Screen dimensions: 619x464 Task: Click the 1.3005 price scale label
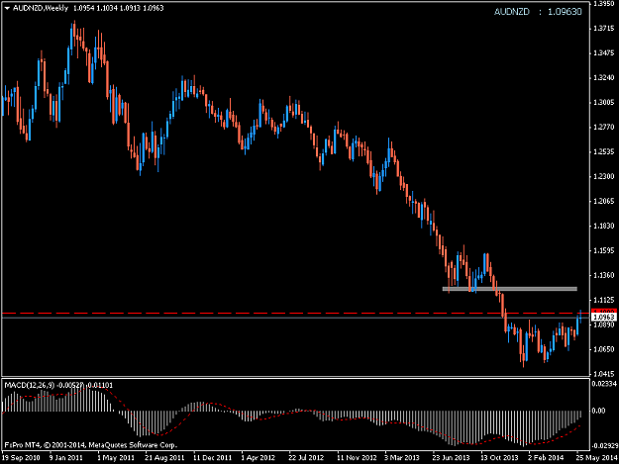point(604,103)
